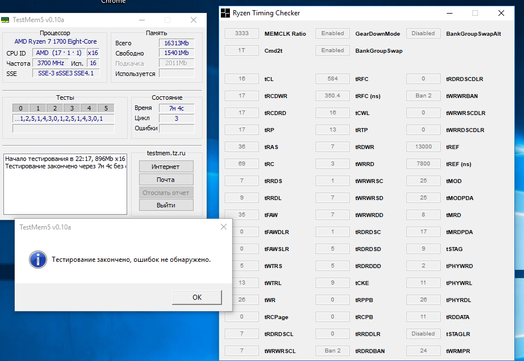Close the Ryzen Timing Checker window
This screenshot has width=524, height=361.
point(501,13)
